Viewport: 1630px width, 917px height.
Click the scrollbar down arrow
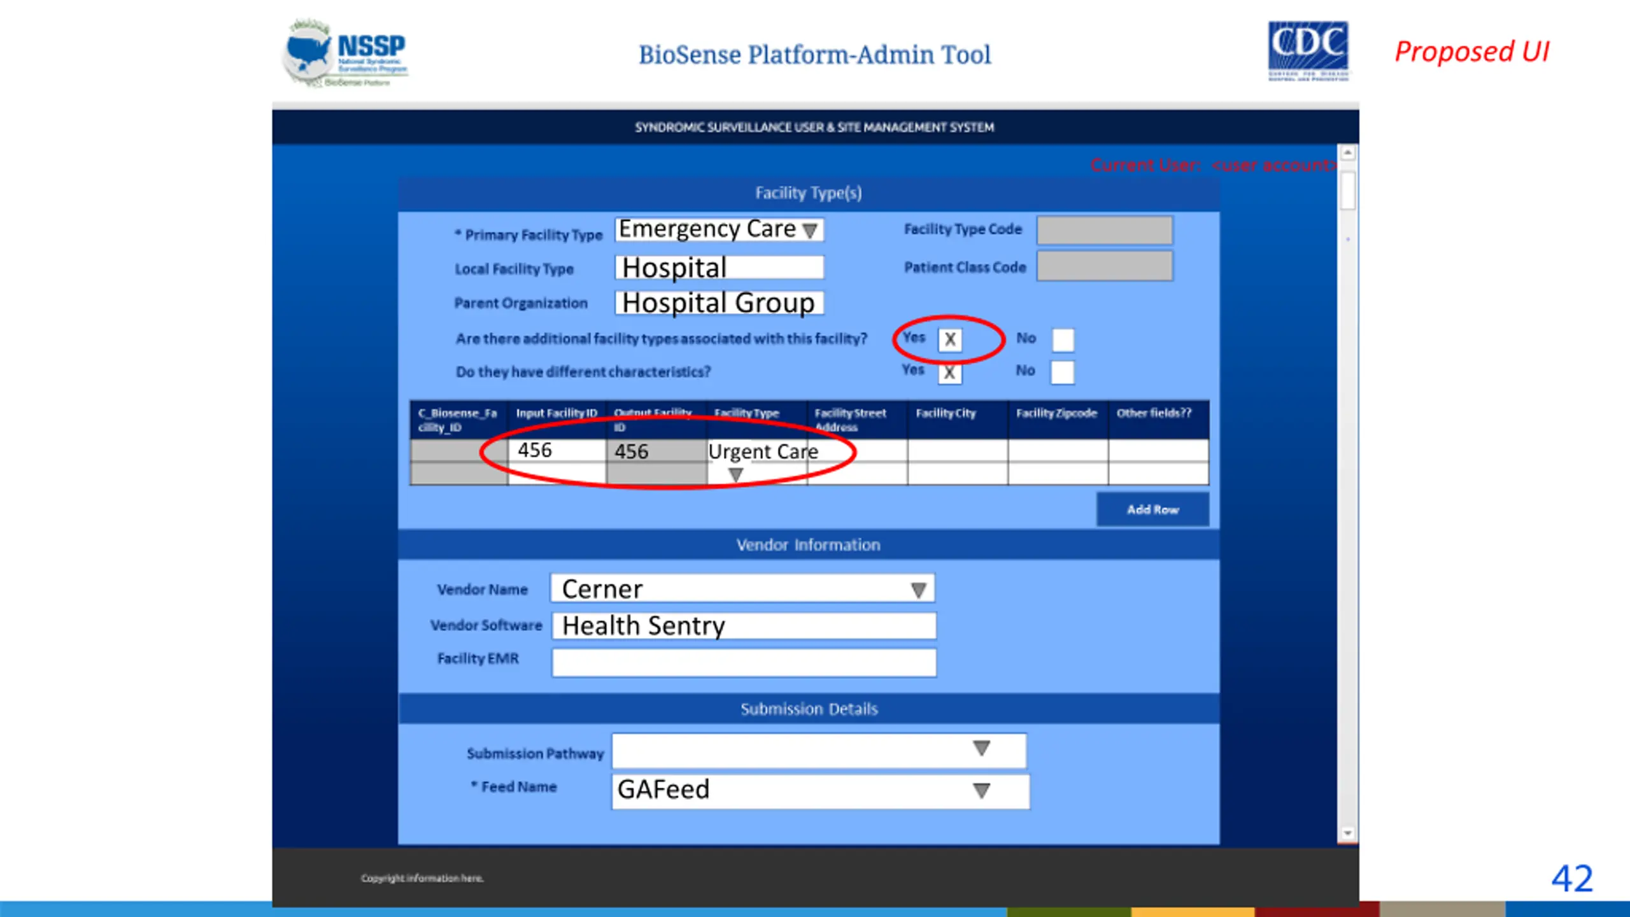coord(1347,832)
